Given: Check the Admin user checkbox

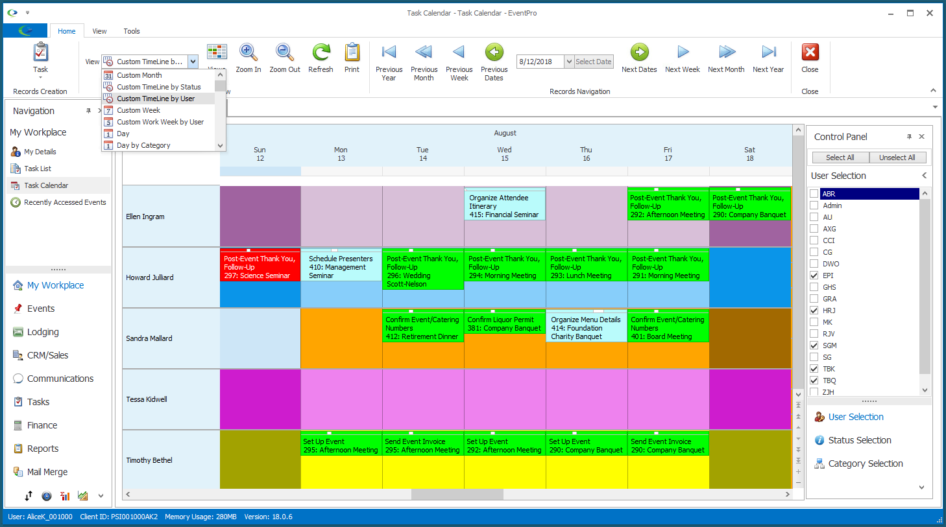Looking at the screenshot, I should [814, 205].
